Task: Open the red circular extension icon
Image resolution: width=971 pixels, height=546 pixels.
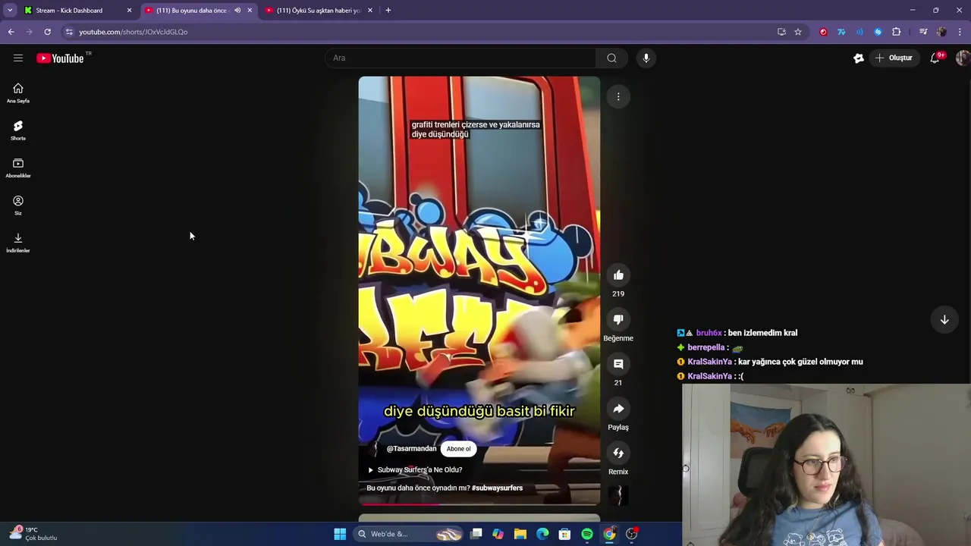Action: (823, 32)
